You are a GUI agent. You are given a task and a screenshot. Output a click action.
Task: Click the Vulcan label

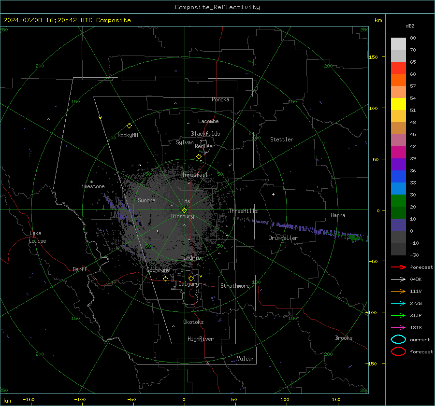[246, 359]
